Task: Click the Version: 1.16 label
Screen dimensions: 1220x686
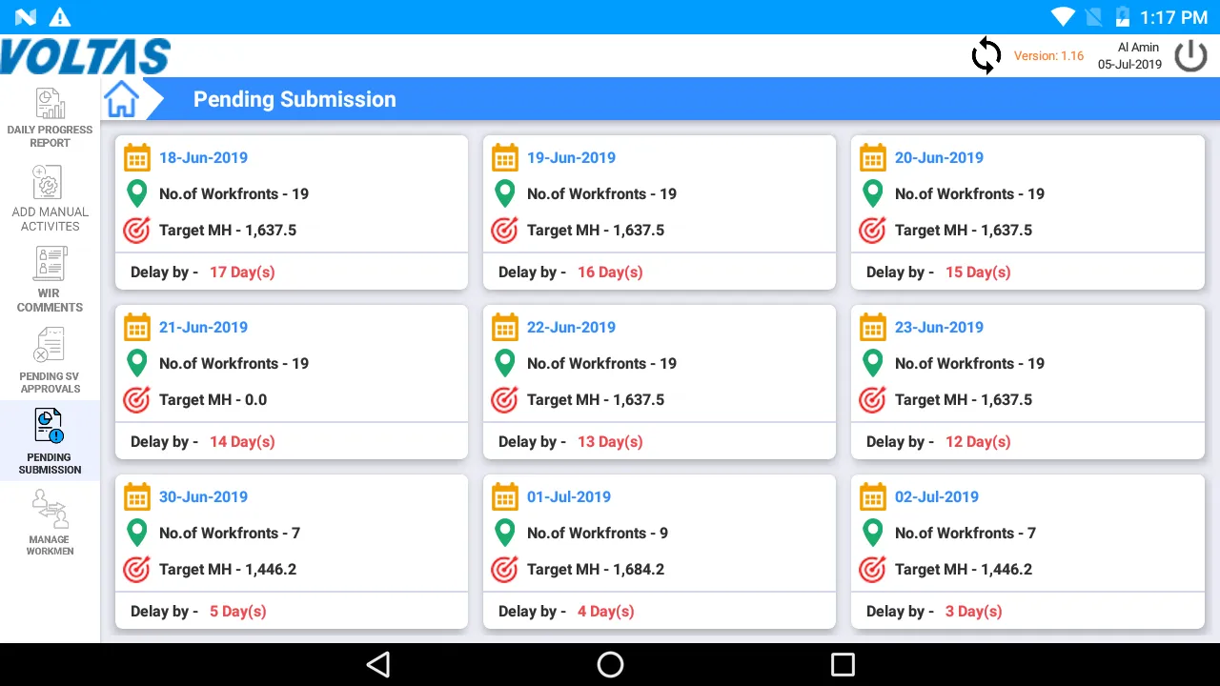Action: [1048, 56]
